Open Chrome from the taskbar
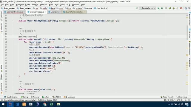The height and width of the screenshot is (107, 191). 45,104
